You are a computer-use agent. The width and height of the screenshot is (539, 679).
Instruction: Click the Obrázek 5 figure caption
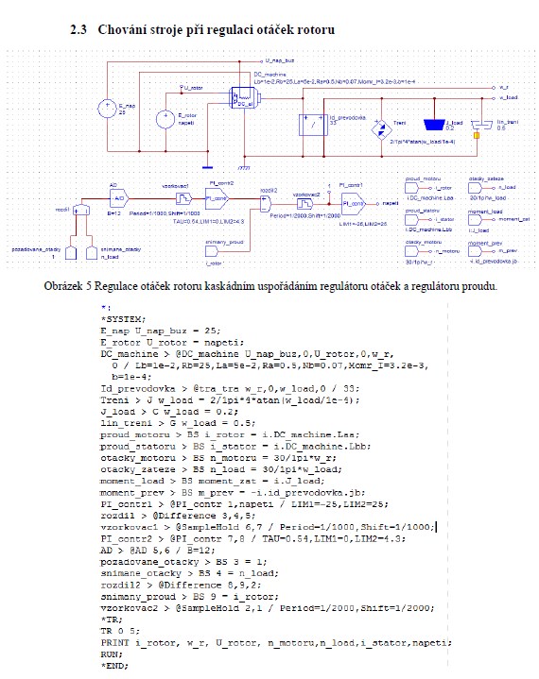click(270, 286)
